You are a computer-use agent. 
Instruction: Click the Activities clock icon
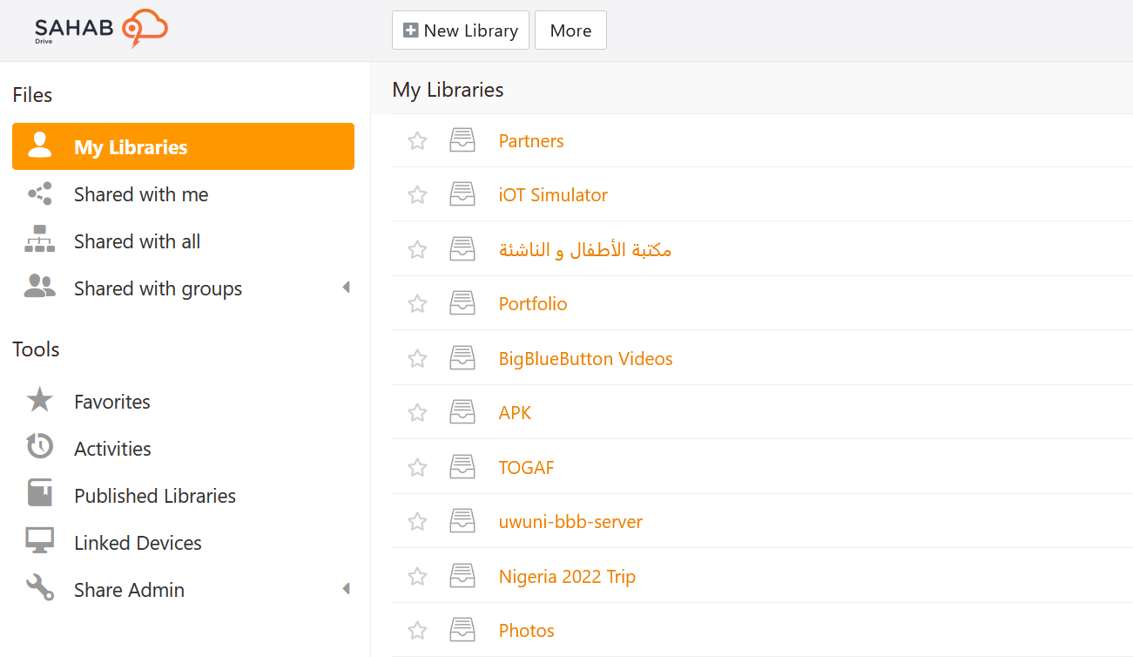(40, 448)
